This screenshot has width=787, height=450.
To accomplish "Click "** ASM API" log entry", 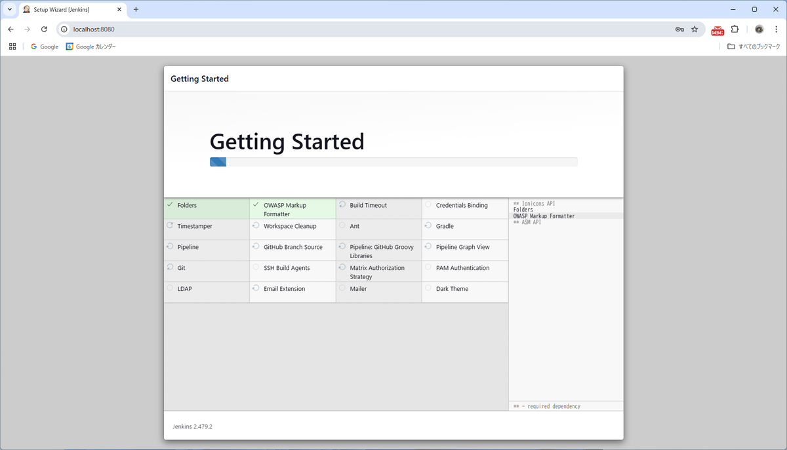I will (527, 222).
